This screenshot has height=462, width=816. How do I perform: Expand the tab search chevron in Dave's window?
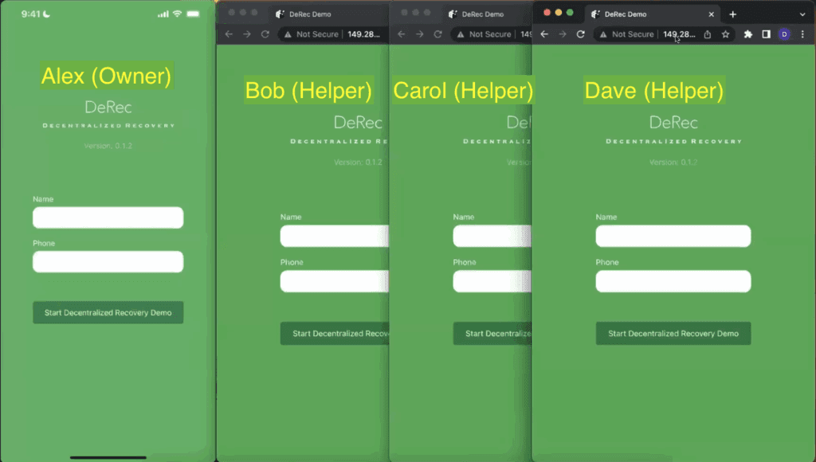click(802, 14)
